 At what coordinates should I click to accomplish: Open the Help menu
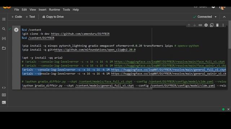click(76, 10)
